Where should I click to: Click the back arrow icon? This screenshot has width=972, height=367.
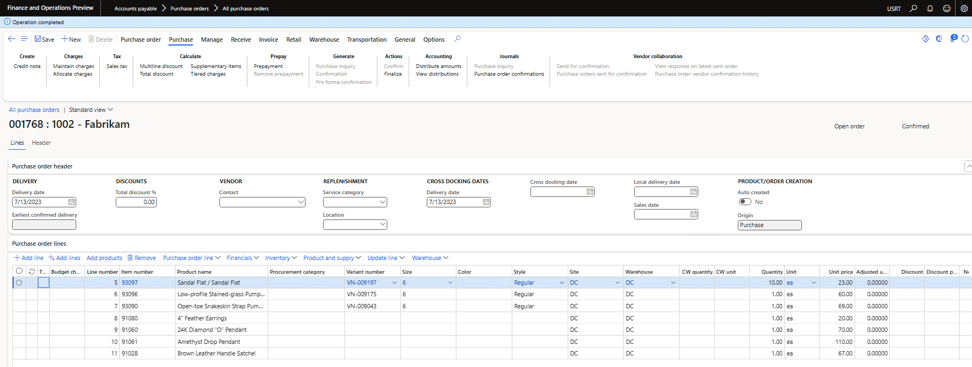click(12, 39)
